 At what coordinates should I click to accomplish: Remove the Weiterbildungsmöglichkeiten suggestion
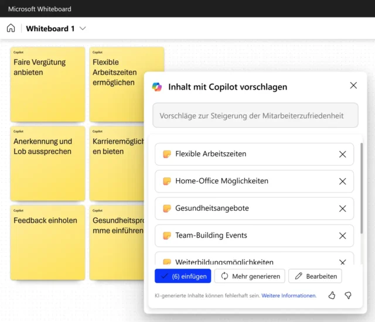(x=343, y=262)
